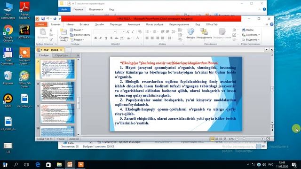
Task: Open the line spacing dropdown
Action: click(174, 31)
